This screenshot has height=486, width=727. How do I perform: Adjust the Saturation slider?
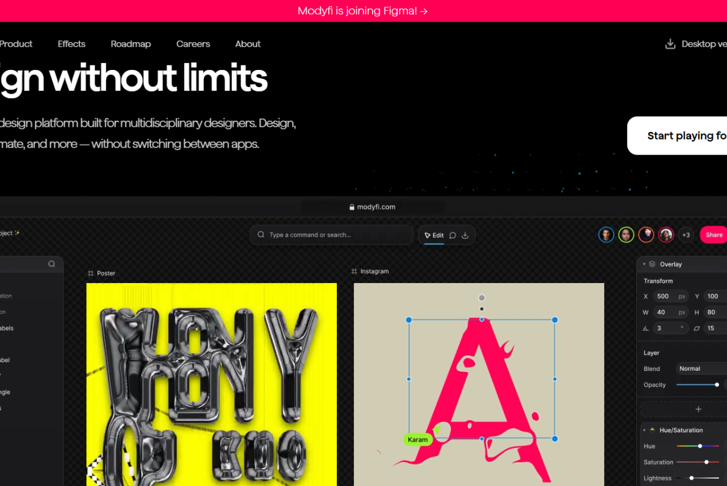698,462
